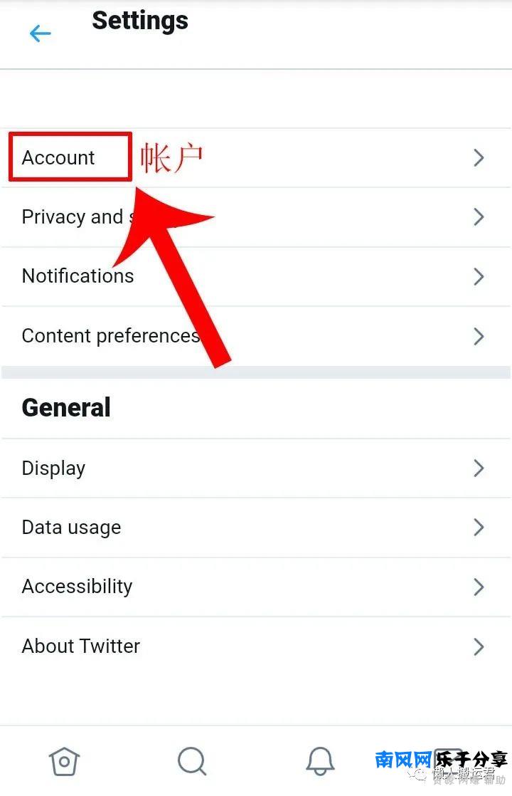512x796 pixels.
Task: Expand the Notifications row chevron
Action: [479, 277]
